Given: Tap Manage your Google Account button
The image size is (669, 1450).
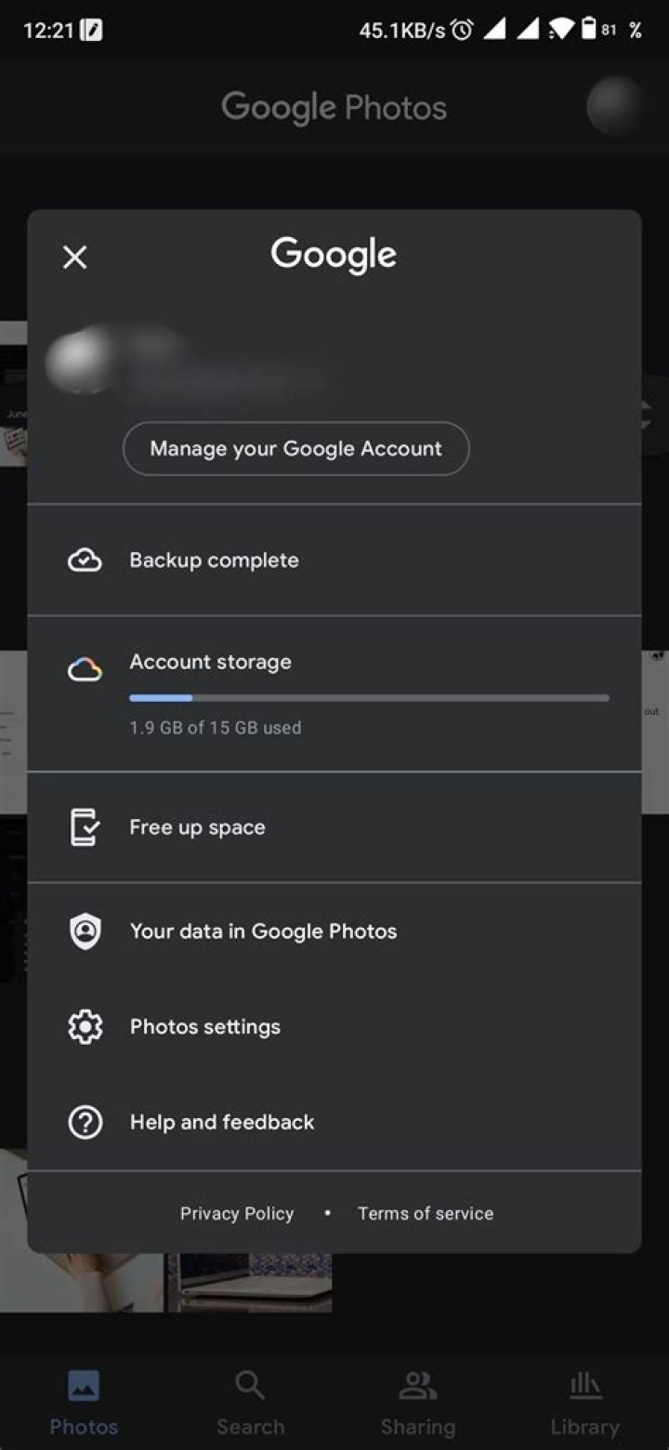Looking at the screenshot, I should point(296,449).
